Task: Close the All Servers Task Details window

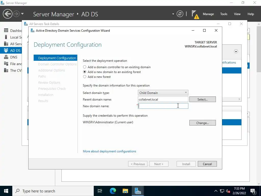Action: point(241,24)
